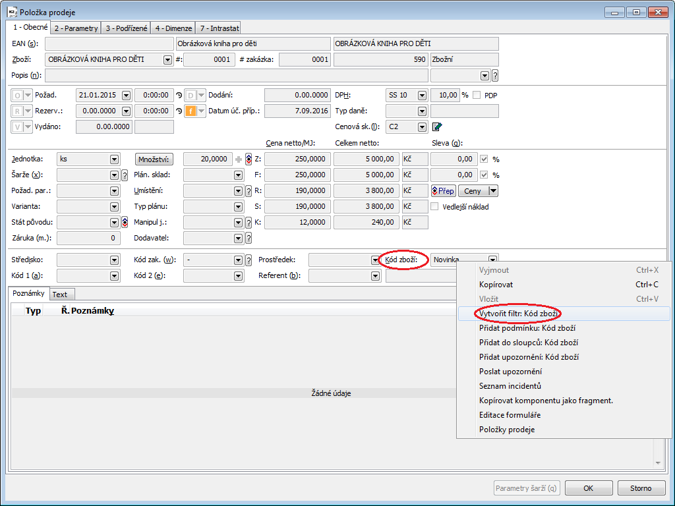Click the edit price group icon beside C2
Viewport: 675px width, 506px height.
coord(437,126)
